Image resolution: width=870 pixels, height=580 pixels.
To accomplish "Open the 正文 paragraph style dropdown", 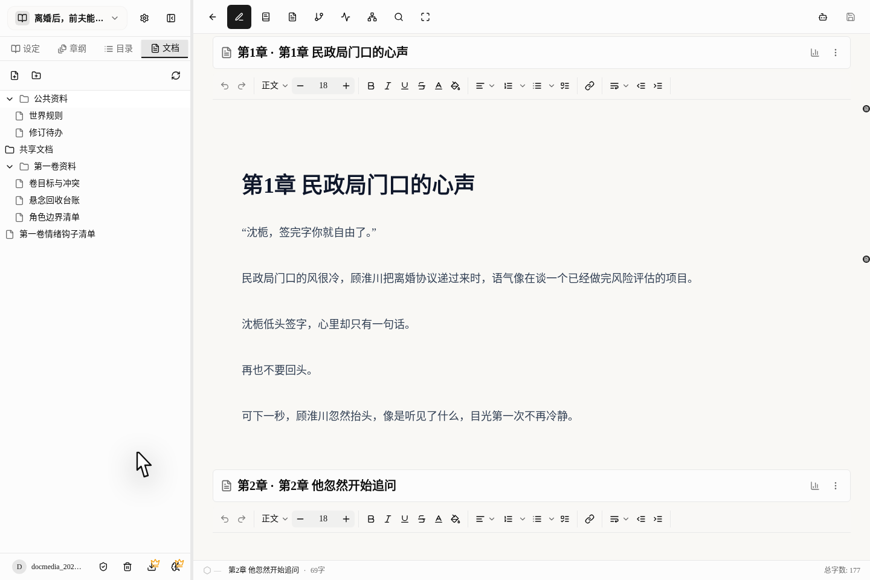I will [274, 86].
